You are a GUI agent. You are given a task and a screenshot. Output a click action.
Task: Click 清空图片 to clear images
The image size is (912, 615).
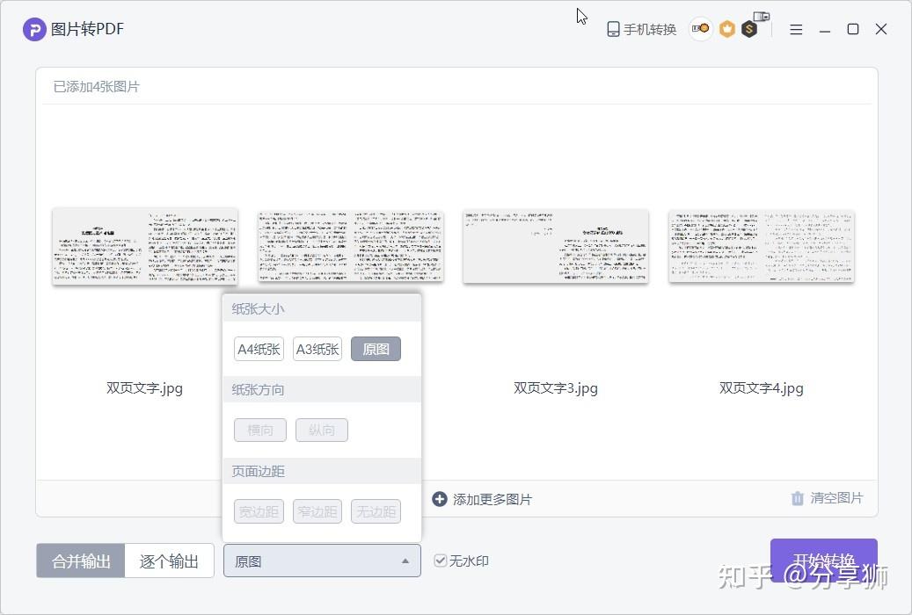click(x=837, y=498)
